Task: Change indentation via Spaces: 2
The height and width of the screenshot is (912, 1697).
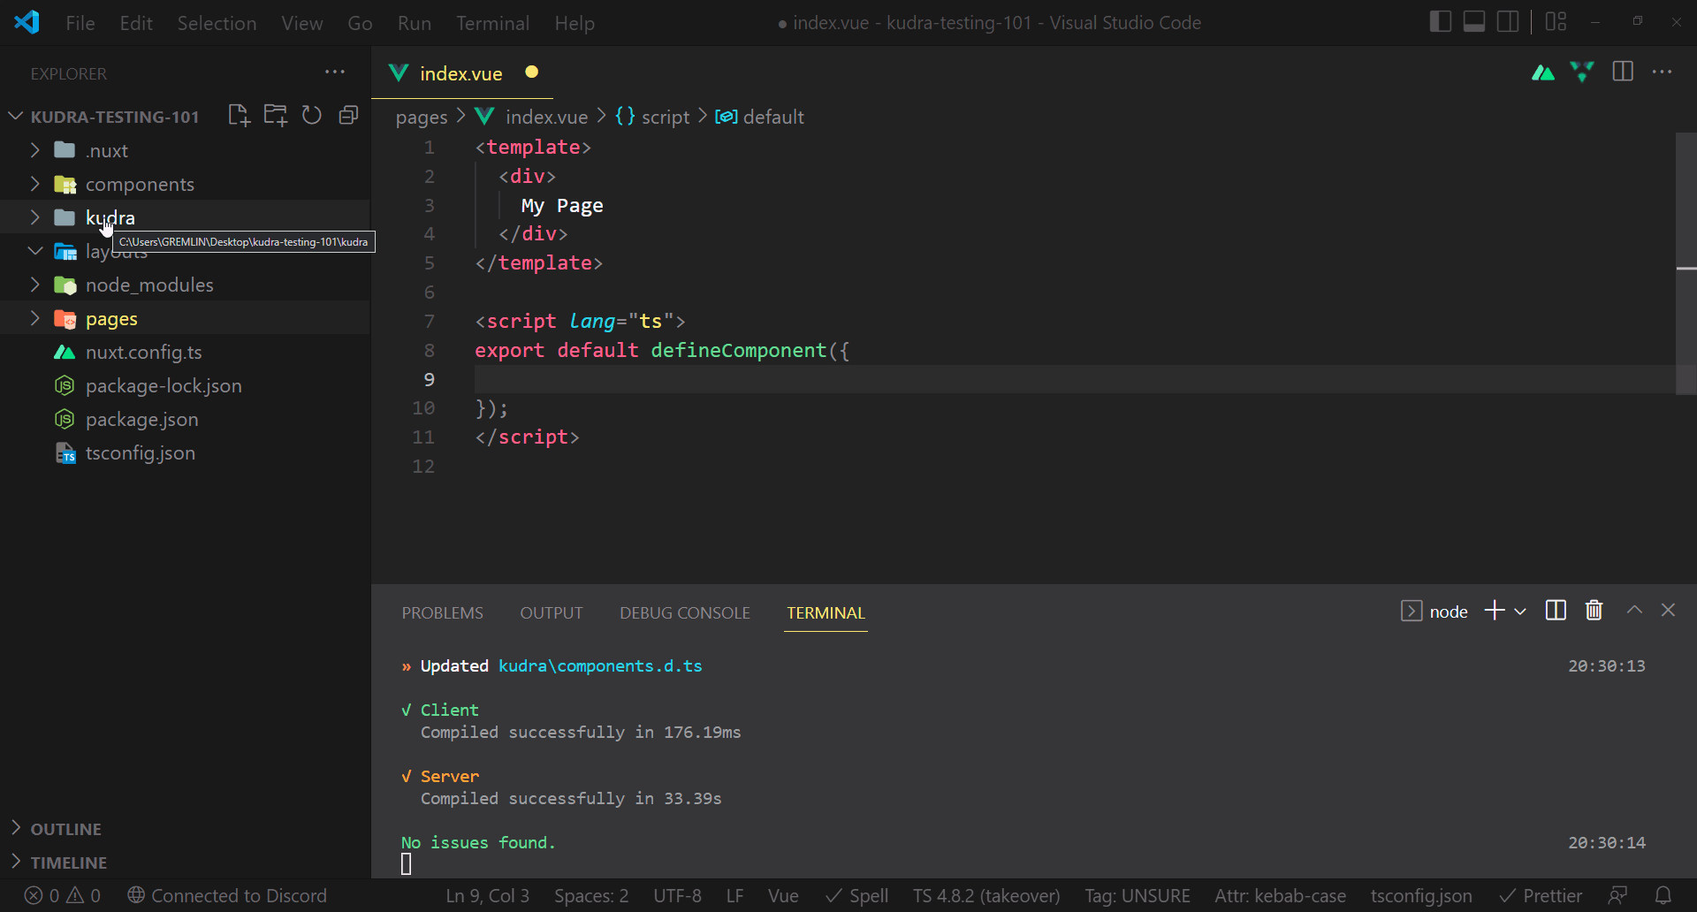Action: pos(591,896)
